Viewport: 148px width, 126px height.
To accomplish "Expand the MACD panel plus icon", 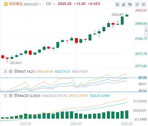I will pyautogui.click(x=16, y=96).
